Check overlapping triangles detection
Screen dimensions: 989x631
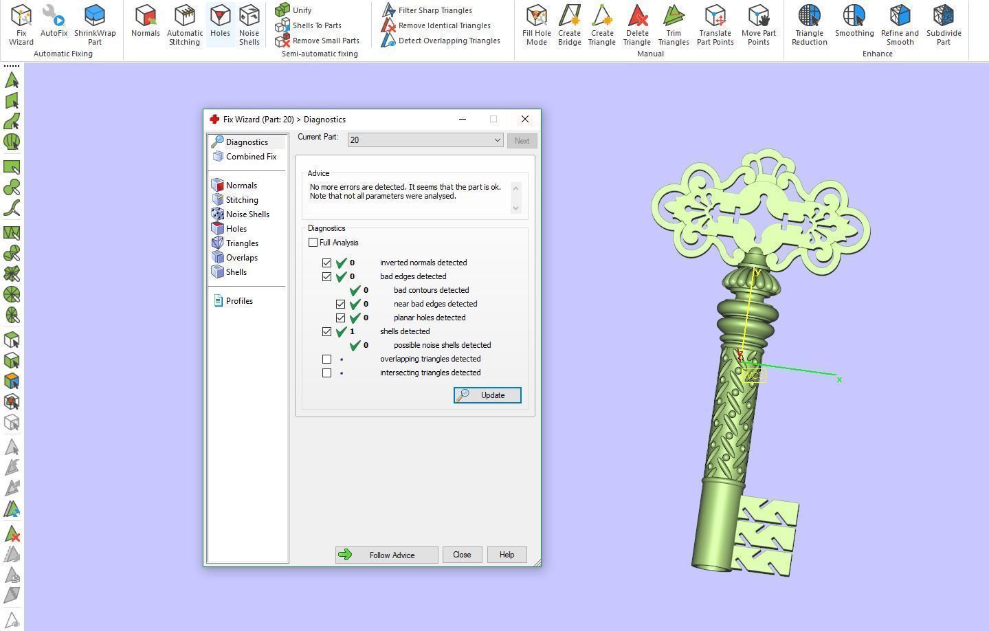327,359
